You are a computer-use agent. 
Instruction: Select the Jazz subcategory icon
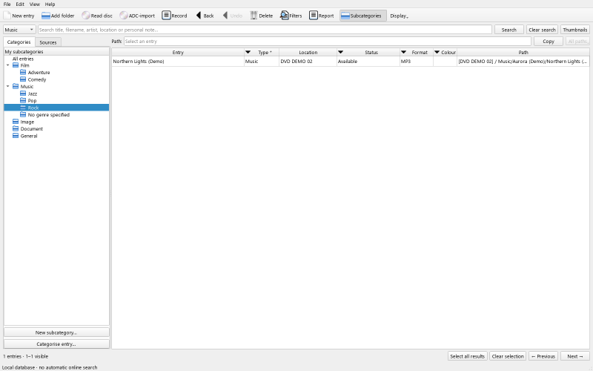click(23, 93)
